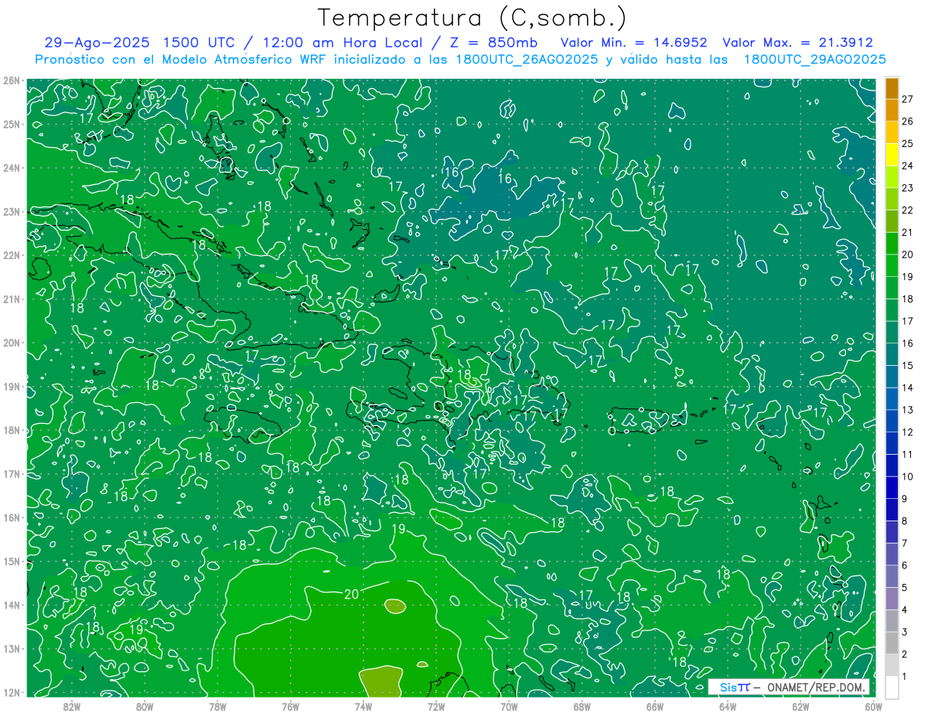Click the 76W longitude axis label
The width and height of the screenshot is (928, 717).
pyautogui.click(x=291, y=706)
